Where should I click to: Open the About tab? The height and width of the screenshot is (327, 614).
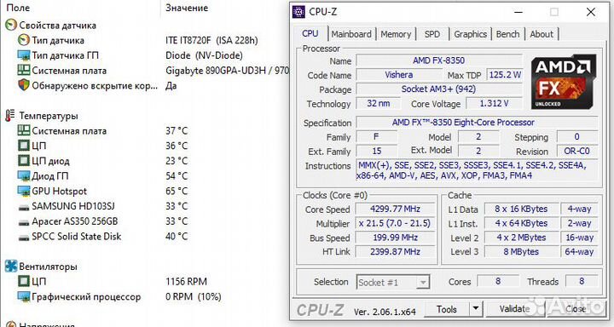point(542,34)
